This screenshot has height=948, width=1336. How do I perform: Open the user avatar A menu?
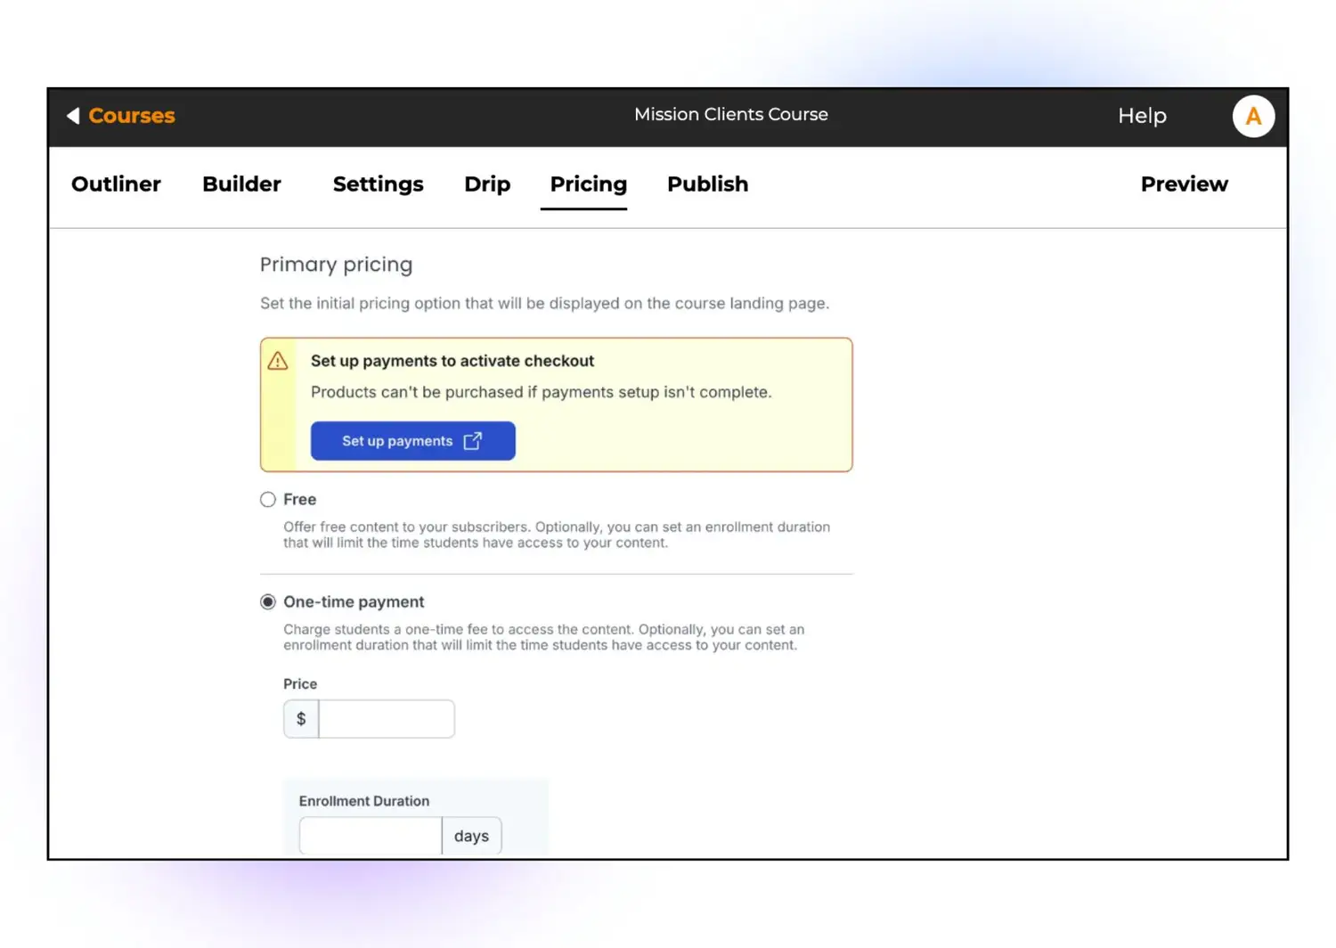point(1252,116)
